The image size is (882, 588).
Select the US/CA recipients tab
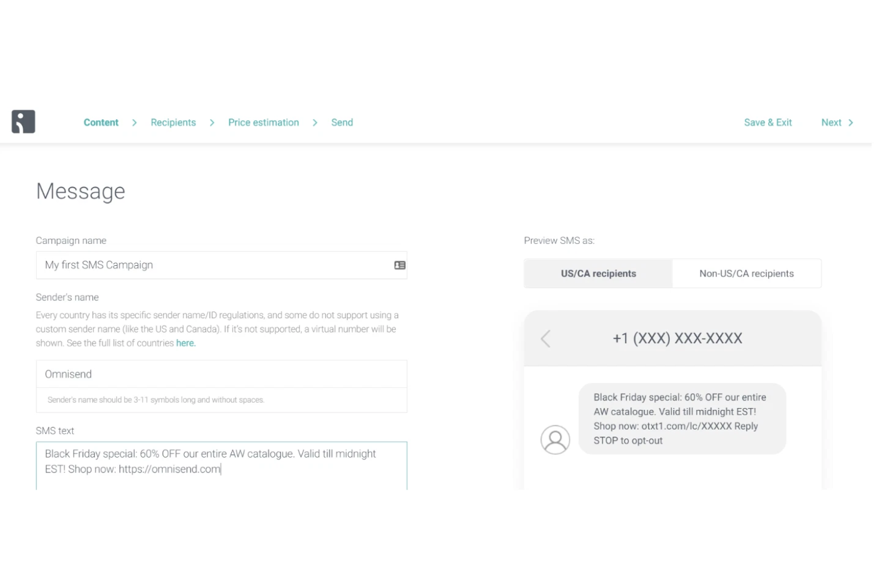tap(598, 273)
